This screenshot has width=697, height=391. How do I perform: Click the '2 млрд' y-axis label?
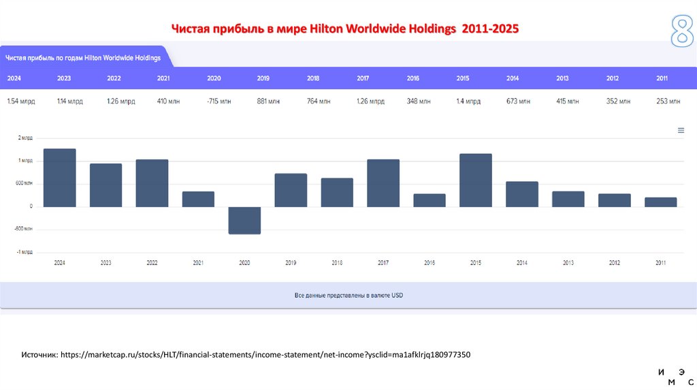tap(25, 138)
